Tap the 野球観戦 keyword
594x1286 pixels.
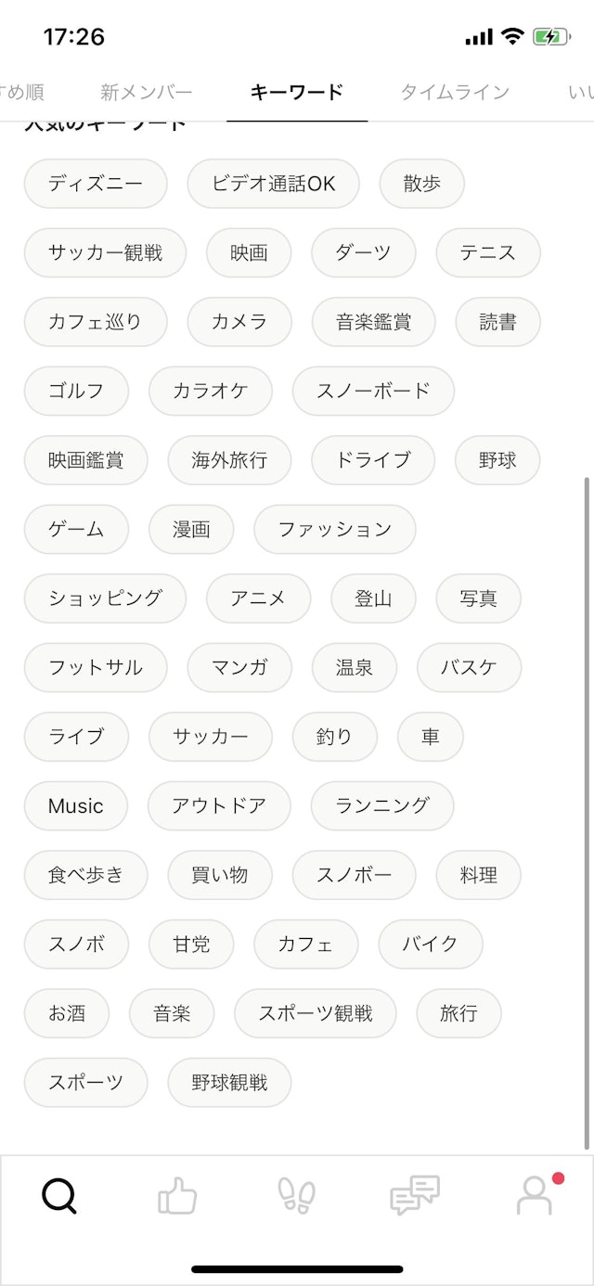click(x=228, y=1082)
